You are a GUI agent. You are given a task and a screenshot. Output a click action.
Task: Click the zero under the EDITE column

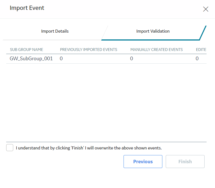coord(197,59)
